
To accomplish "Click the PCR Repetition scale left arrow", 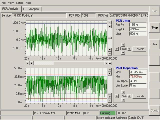I will click(117, 96).
